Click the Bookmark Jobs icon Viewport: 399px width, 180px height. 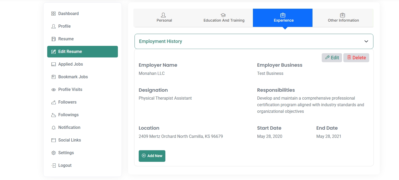coord(54,77)
